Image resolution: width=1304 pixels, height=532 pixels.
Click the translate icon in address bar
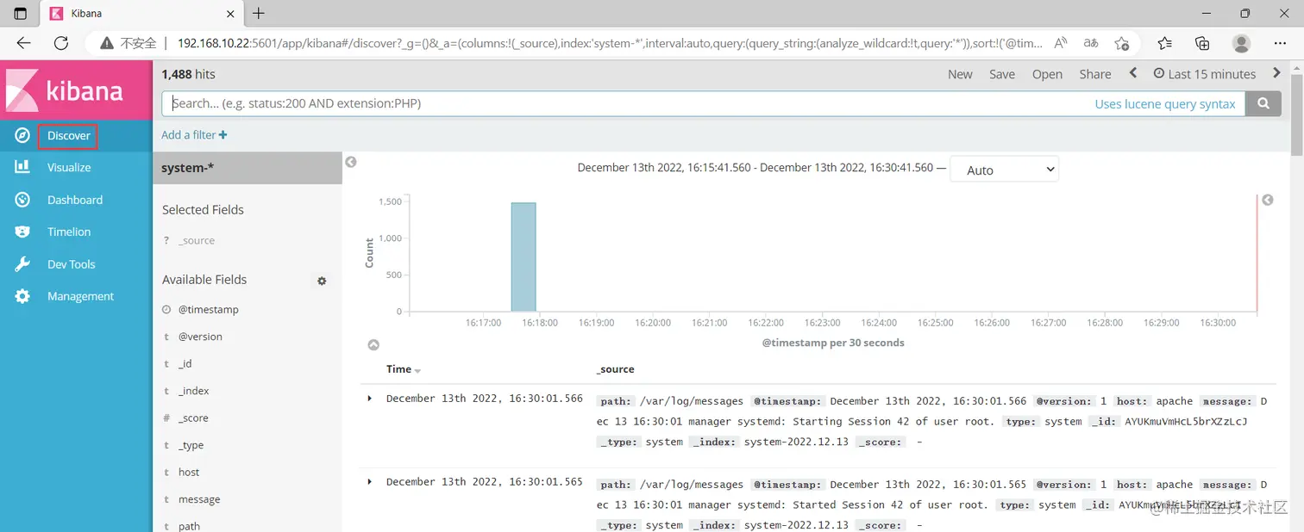pos(1091,43)
